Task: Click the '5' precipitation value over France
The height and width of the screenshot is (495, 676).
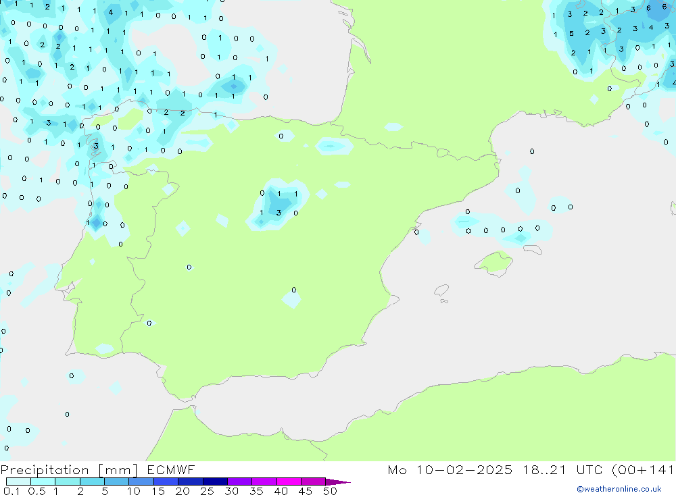Action: point(571,34)
